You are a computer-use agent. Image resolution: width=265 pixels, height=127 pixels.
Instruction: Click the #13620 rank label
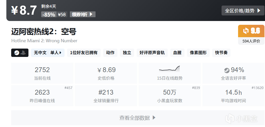[x=258, y=88]
